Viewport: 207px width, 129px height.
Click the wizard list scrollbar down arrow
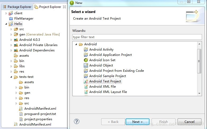point(199,94)
